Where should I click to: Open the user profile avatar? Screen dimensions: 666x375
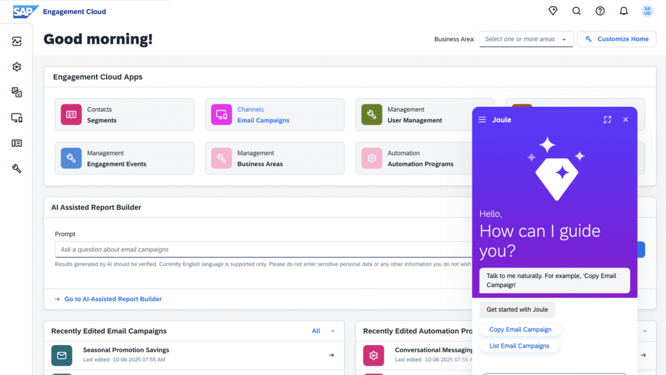[x=646, y=11]
